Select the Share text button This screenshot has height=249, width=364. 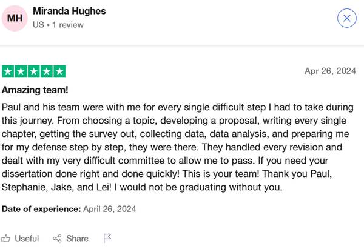(77, 239)
